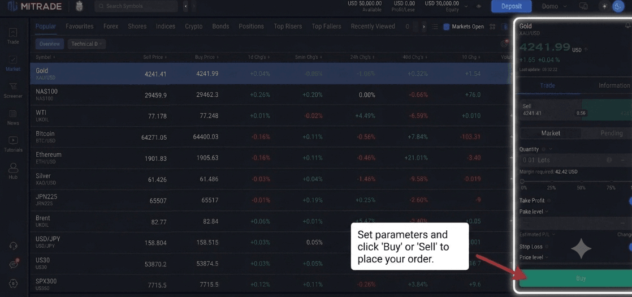Click the previous arrow beside search box
Image resolution: width=632 pixels, height=297 pixels.
coord(185,6)
